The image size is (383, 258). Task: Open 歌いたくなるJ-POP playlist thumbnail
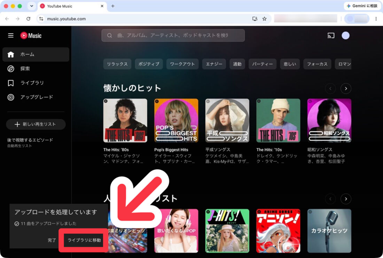[177, 231]
